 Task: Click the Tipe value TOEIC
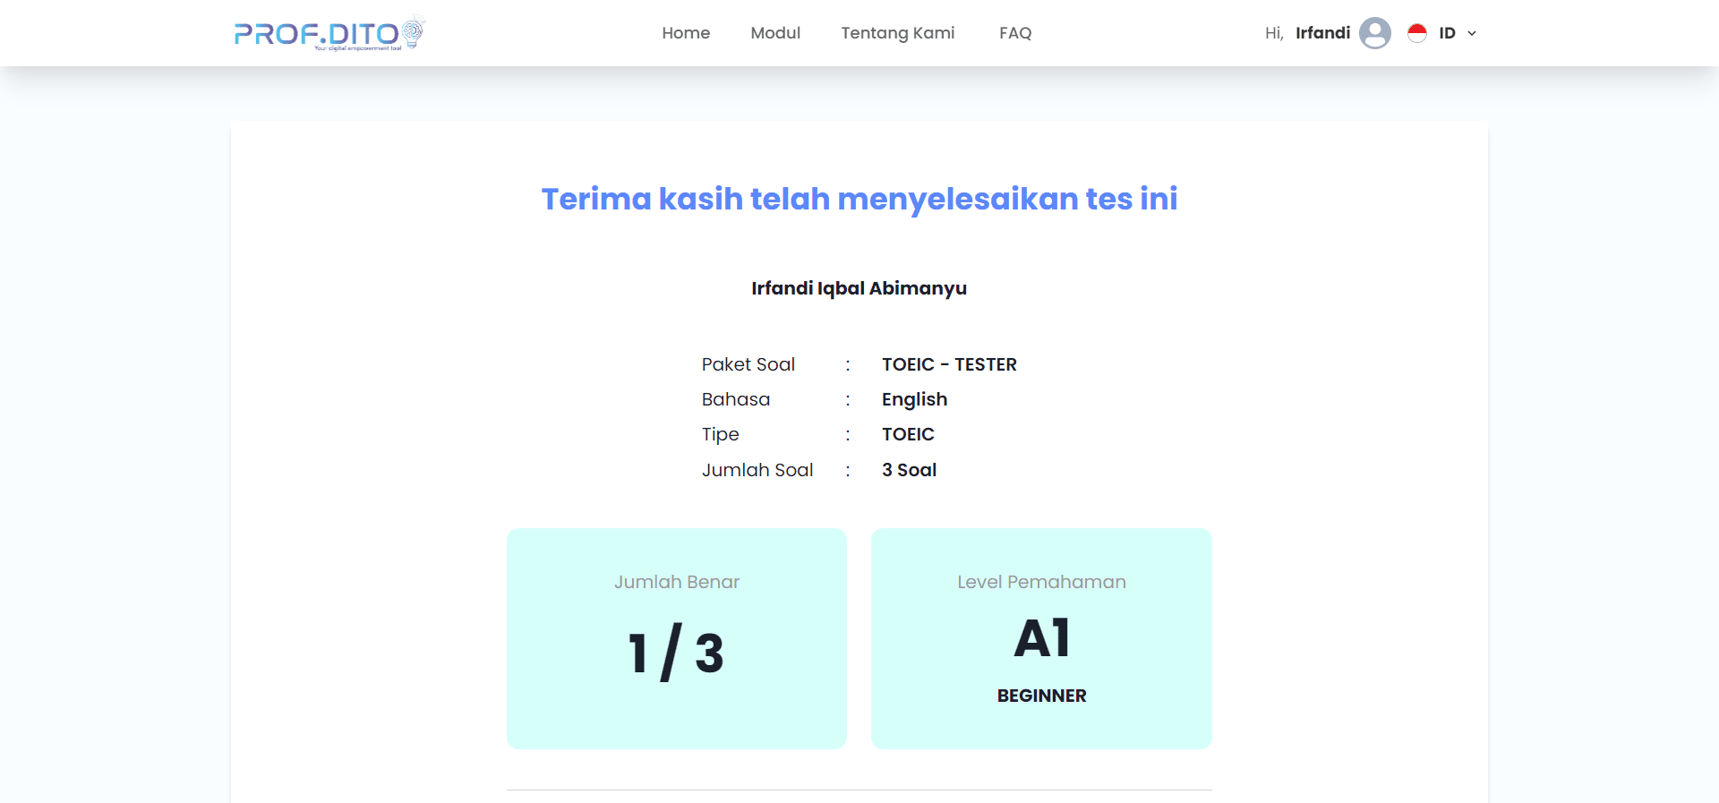pyautogui.click(x=908, y=434)
